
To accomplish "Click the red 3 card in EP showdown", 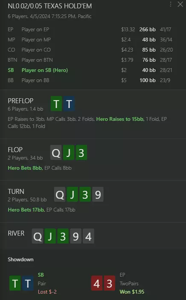I will click(x=110, y=283).
